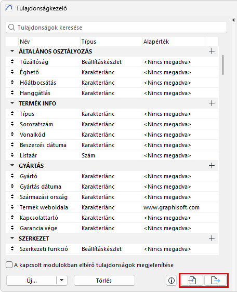Image resolution: width=237 pixels, height=292 pixels.
Task: Click the Alapérték column header
Action: click(x=174, y=42)
